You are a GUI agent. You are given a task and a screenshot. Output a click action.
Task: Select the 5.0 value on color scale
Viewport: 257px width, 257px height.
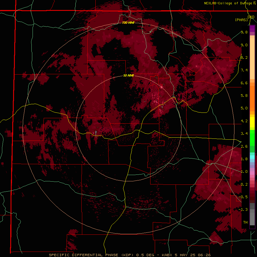pyautogui.click(x=244, y=108)
